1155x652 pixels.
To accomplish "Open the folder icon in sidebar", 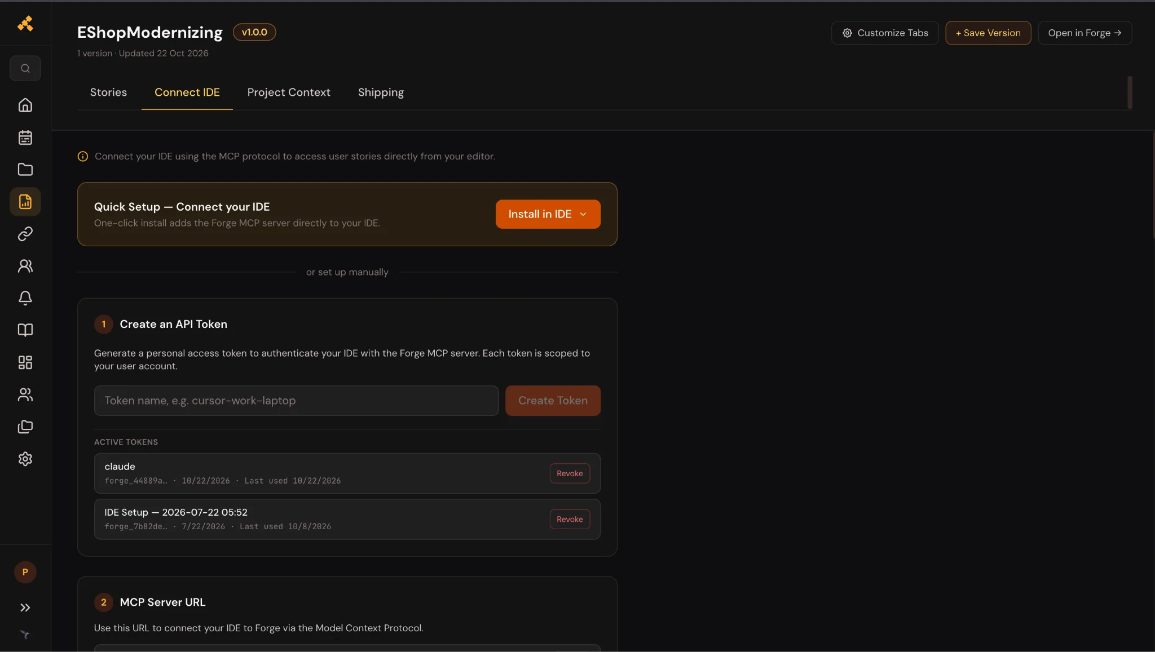I will point(25,170).
